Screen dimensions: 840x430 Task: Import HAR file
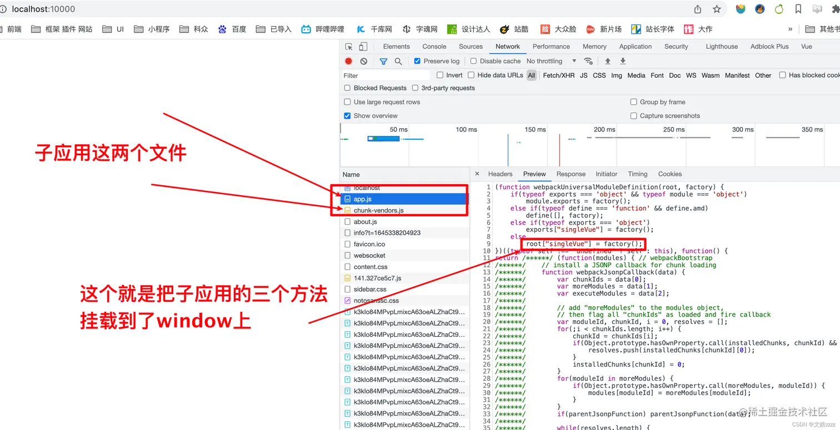click(607, 61)
